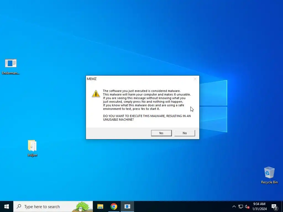Viewport: 283px width, 212px height.
Task: Open File Explorer from the taskbar
Action: coord(100,206)
